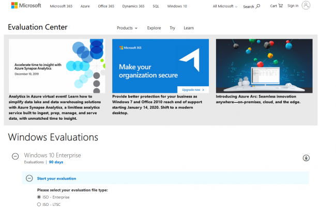Click the account avatar icon
This screenshot has width=336, height=210.
coord(306,5)
